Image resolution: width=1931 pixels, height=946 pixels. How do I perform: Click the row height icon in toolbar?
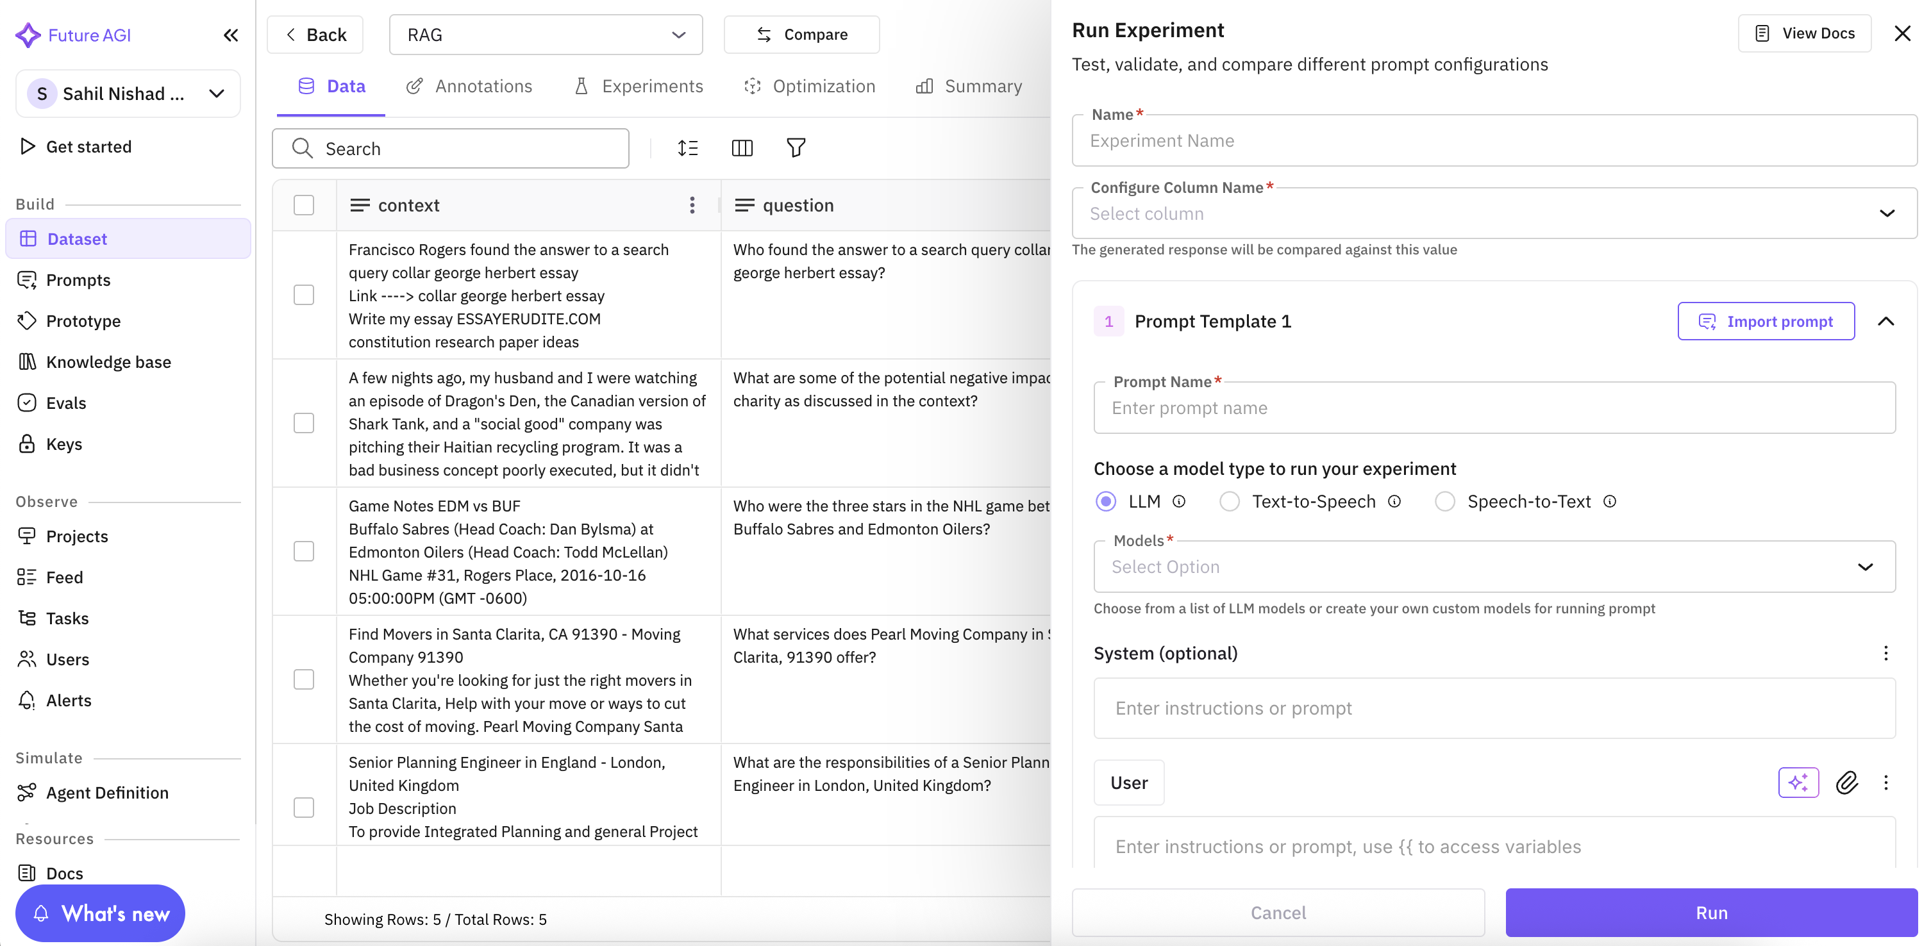687,147
